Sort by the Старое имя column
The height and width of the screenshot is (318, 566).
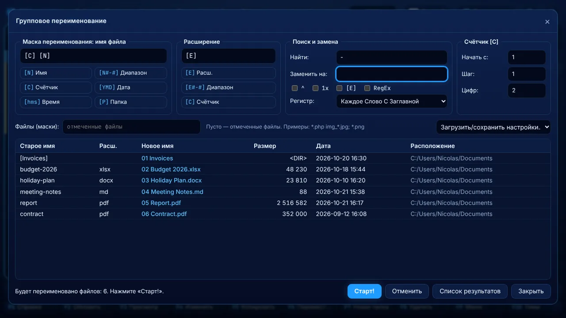38,146
